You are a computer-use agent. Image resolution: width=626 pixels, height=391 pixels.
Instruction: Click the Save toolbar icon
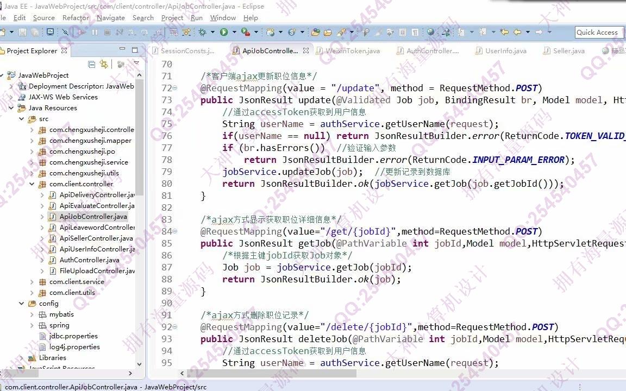point(22,32)
